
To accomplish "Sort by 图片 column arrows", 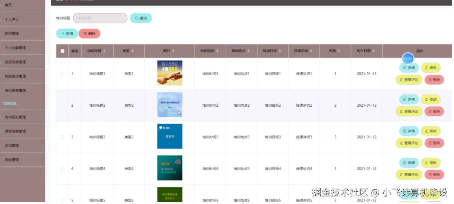I will pos(173,51).
